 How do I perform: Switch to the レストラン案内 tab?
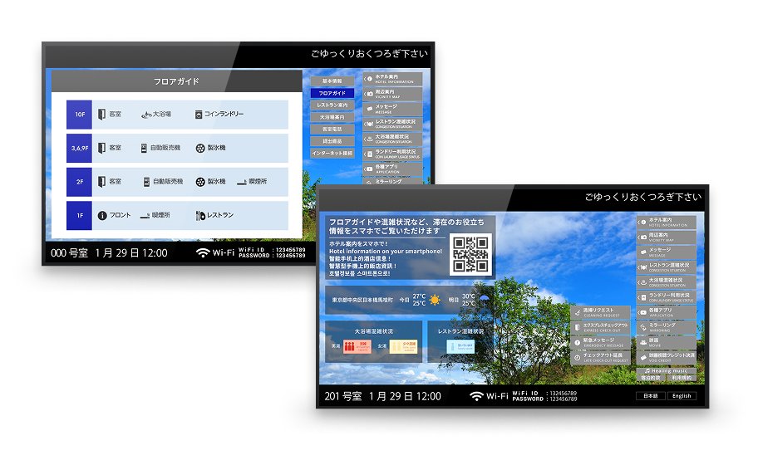(332, 105)
